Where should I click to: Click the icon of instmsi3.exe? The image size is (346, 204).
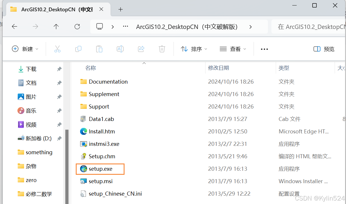coord(83,144)
